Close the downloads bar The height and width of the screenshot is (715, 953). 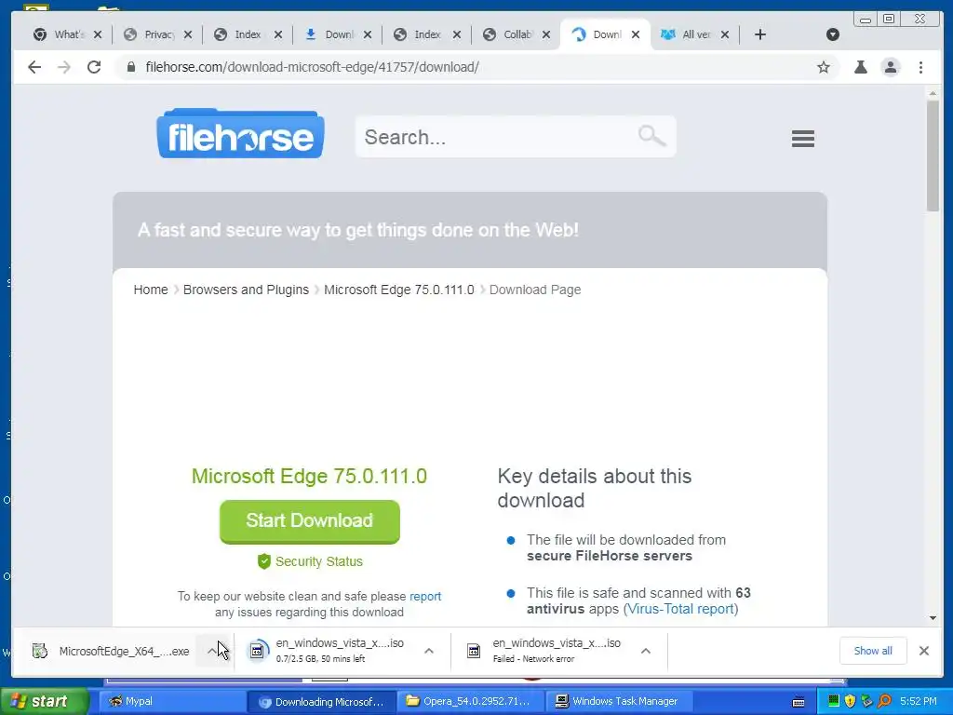(924, 651)
